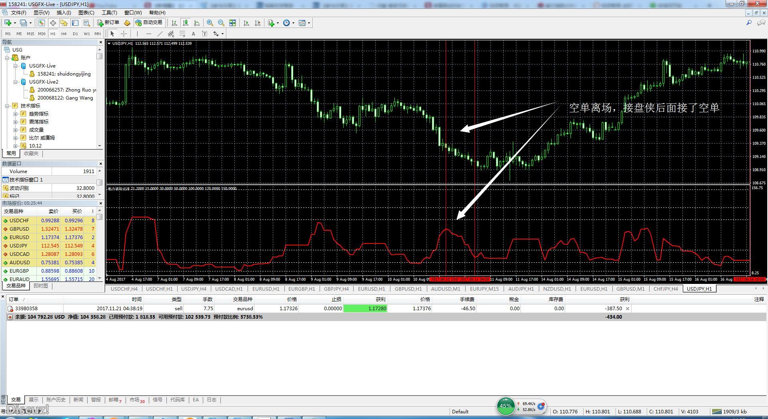The image size is (768, 419).
Task: Collapse the USGFX-Live server node
Action: (x=16, y=66)
